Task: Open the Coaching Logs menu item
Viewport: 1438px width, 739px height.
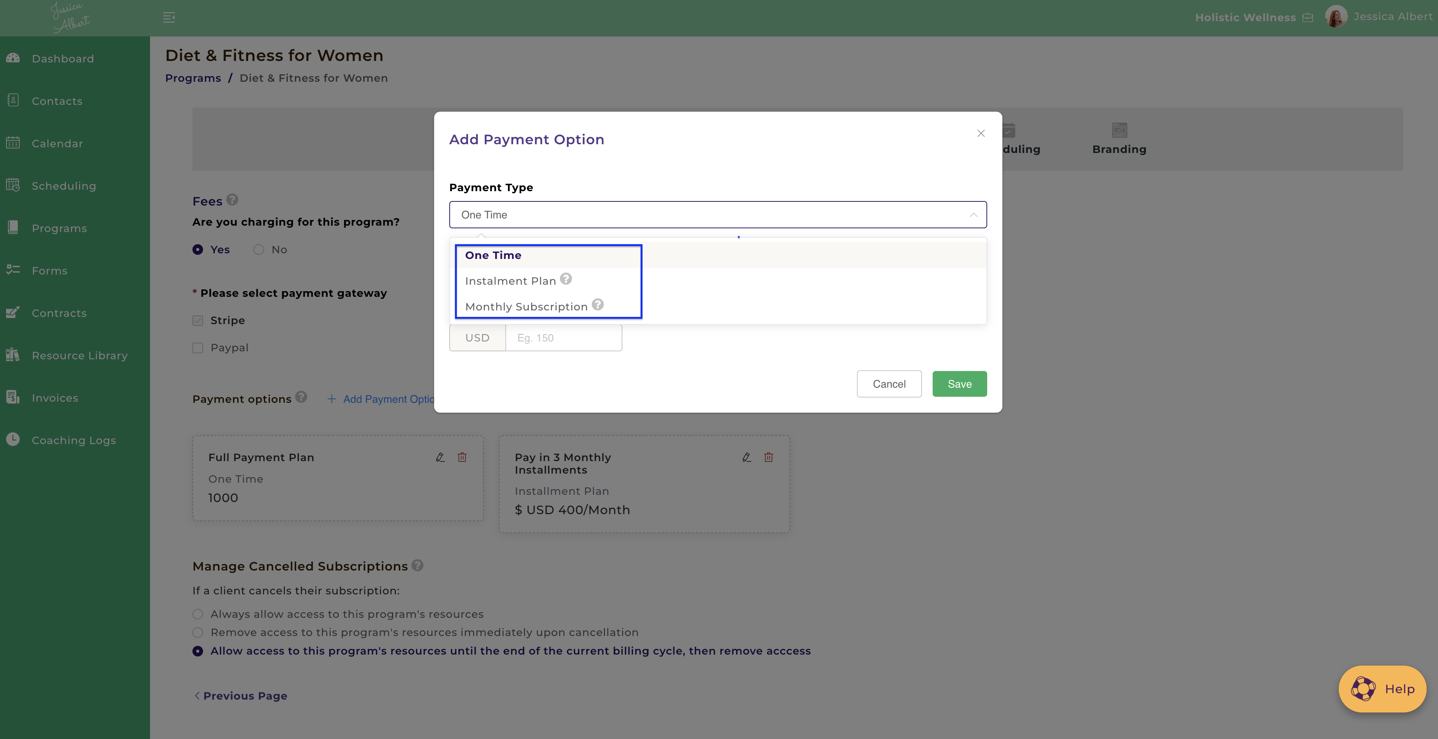Action: 74,440
